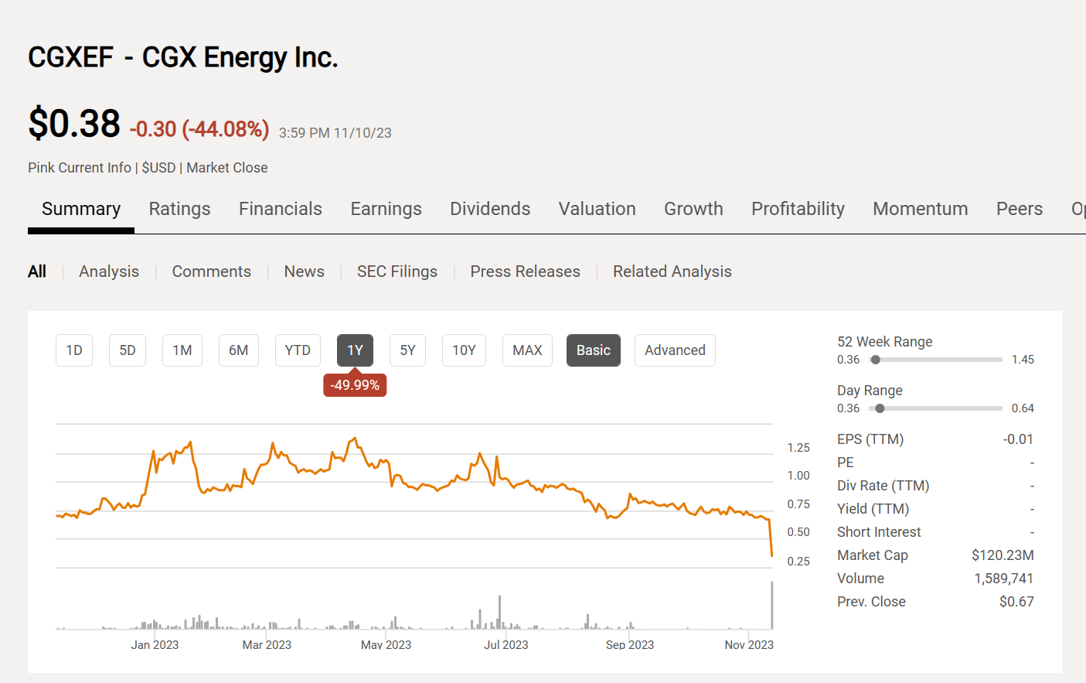Show the 6M chart range
This screenshot has width=1086, height=683.
[238, 350]
